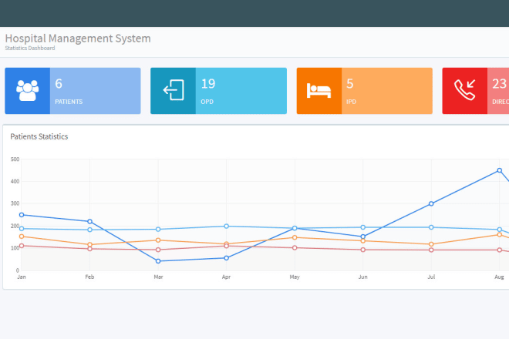
Task: Select red data point at Mar
Action: 158,250
